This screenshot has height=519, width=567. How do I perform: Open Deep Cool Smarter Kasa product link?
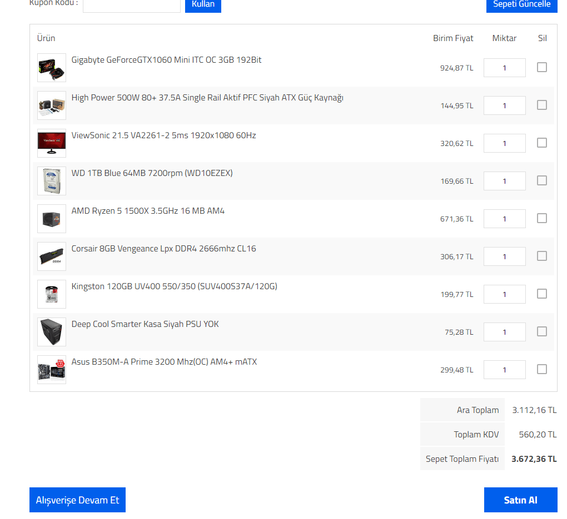coord(145,324)
